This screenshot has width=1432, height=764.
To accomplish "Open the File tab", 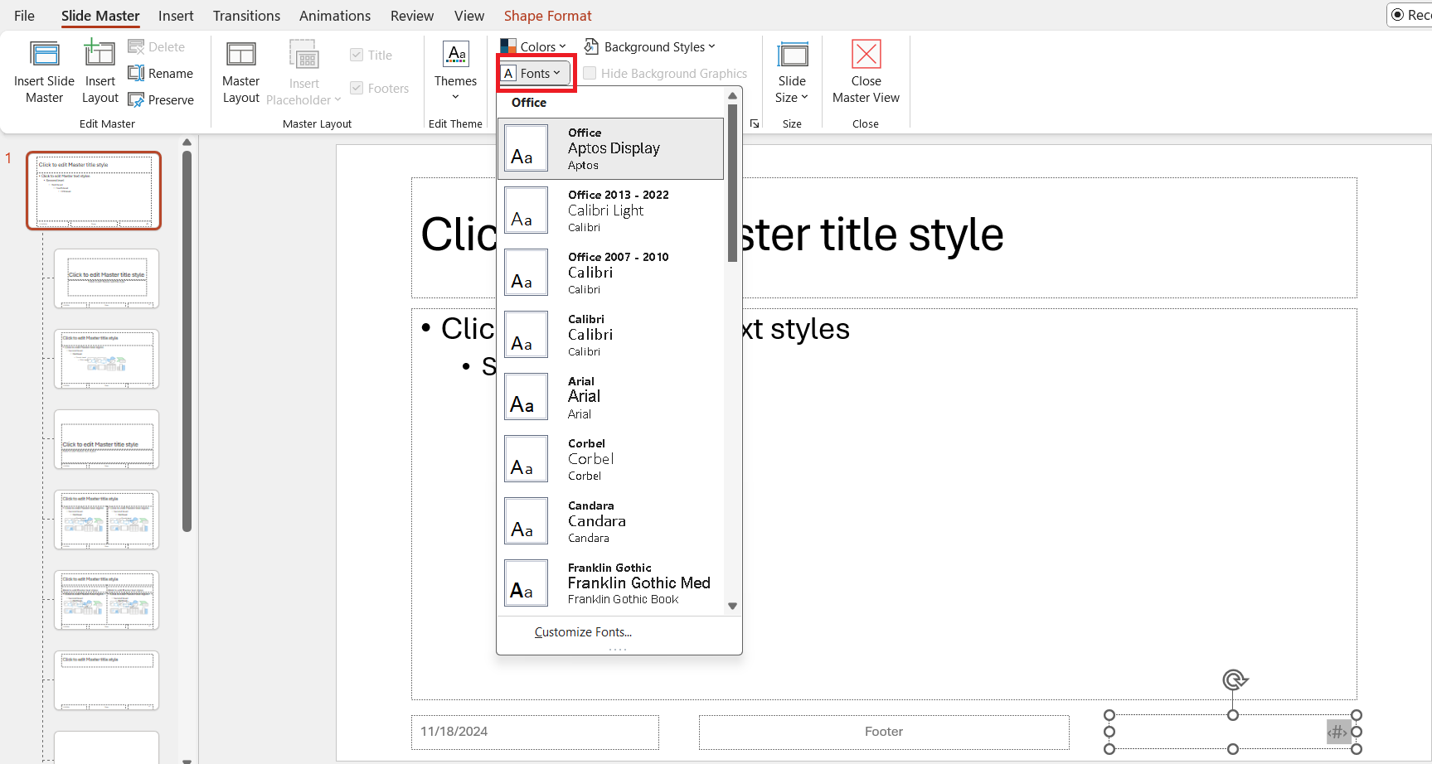I will click(x=25, y=16).
